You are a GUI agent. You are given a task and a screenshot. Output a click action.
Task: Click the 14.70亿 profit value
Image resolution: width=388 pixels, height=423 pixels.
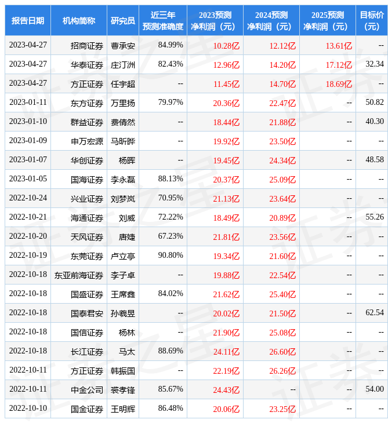[x=282, y=84]
